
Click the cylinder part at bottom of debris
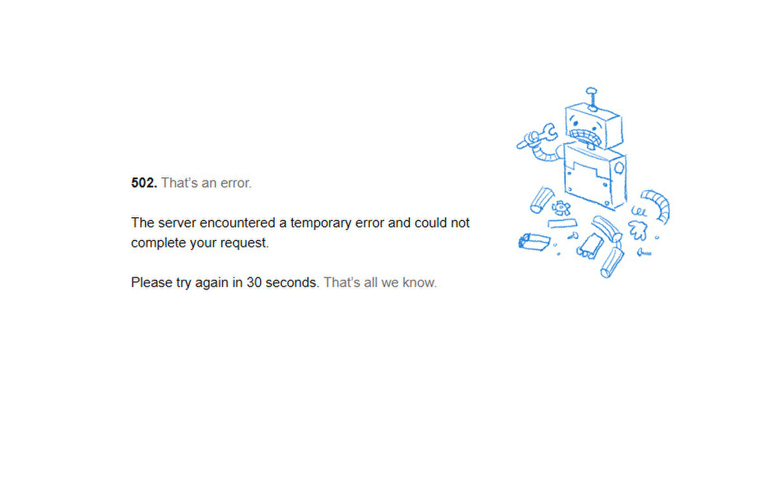(612, 262)
